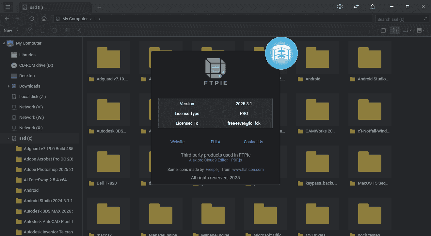This screenshot has width=431, height=236.
Task: Collapse the ssd (I:) tree node
Action: pos(8,138)
